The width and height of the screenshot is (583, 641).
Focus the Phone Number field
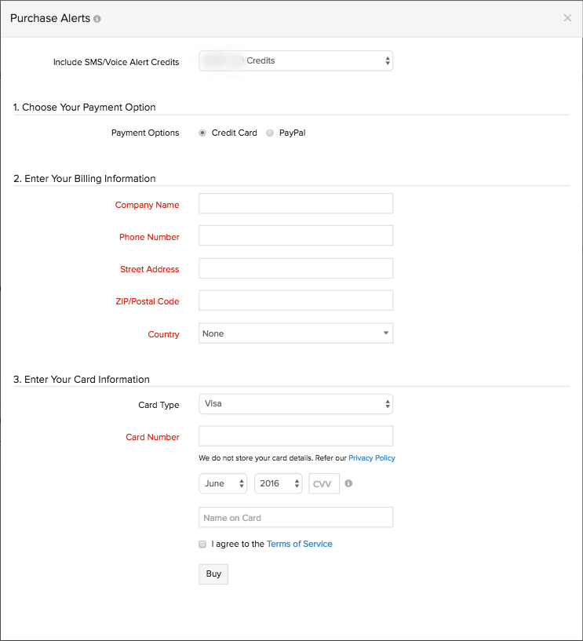tap(296, 236)
